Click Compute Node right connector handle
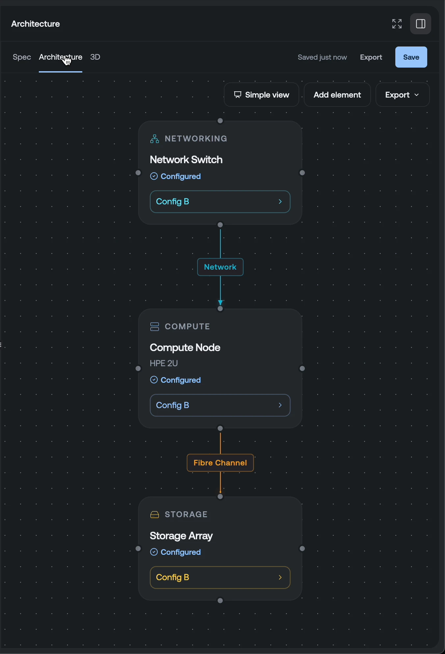This screenshot has height=654, width=445. click(x=302, y=369)
